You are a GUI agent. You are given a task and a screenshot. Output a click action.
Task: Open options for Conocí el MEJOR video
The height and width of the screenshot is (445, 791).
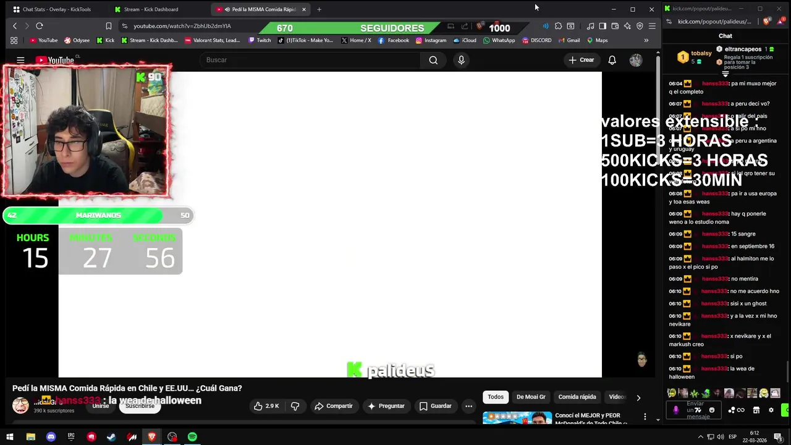(645, 417)
